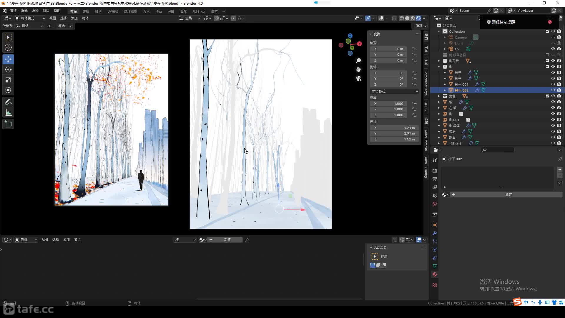
Task: Open 添加 menu in 3D viewport header
Action: pos(74,18)
